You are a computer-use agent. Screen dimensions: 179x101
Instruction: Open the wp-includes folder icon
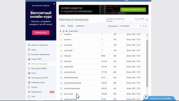point(61,50)
